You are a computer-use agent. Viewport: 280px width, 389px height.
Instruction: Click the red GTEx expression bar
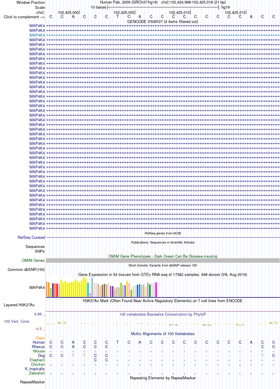(x=57, y=290)
